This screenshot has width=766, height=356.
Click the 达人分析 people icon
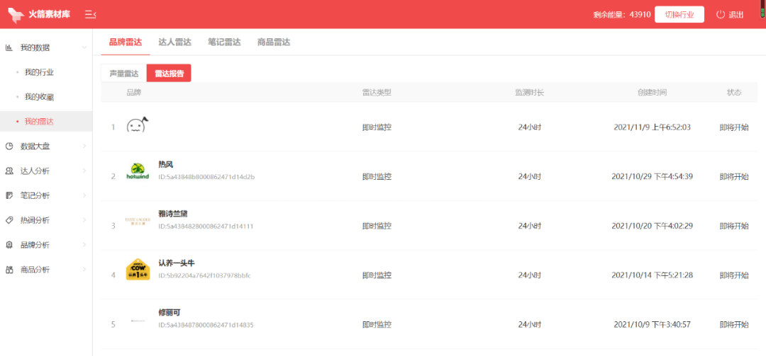click(x=9, y=171)
